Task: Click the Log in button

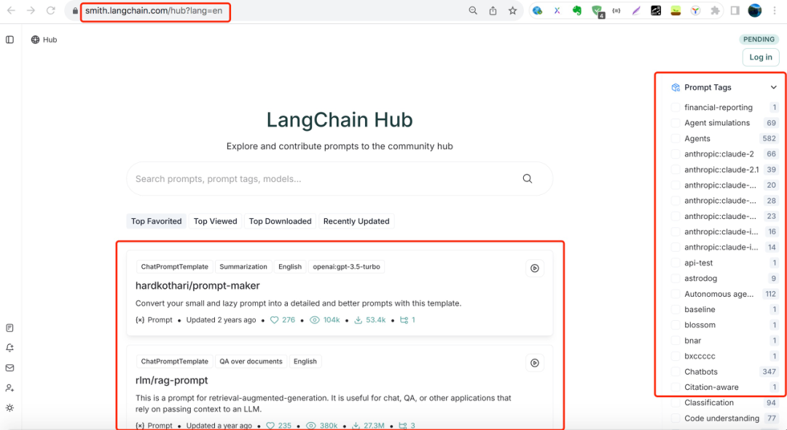Action: point(760,57)
